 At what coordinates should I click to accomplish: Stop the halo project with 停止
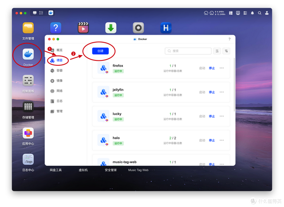[212, 140]
